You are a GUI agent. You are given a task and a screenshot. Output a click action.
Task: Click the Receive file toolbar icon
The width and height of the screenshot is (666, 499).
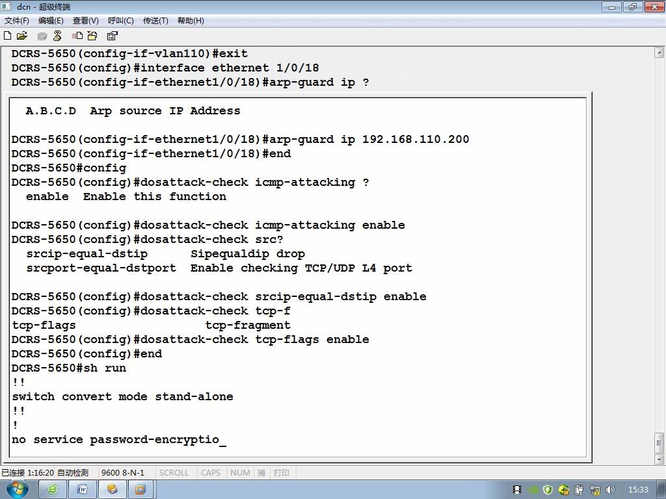[x=92, y=36]
